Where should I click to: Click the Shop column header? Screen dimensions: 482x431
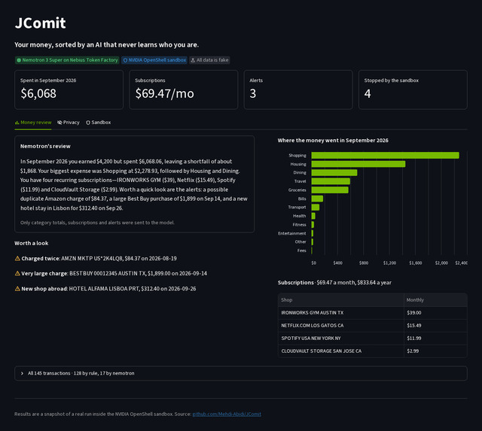[x=340, y=300]
